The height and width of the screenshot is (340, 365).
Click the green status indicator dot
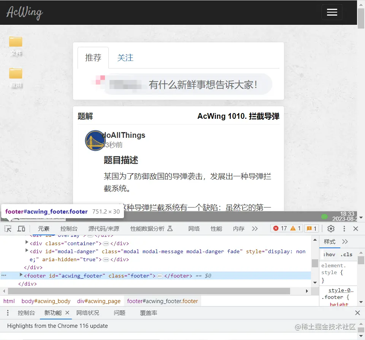(x=324, y=217)
